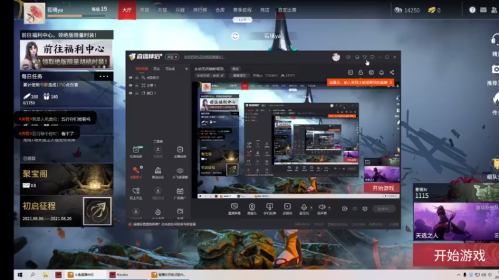Add multimedia source (多媒体)
Image resolution: width=499 pixels, height=280 pixels.
(288, 209)
